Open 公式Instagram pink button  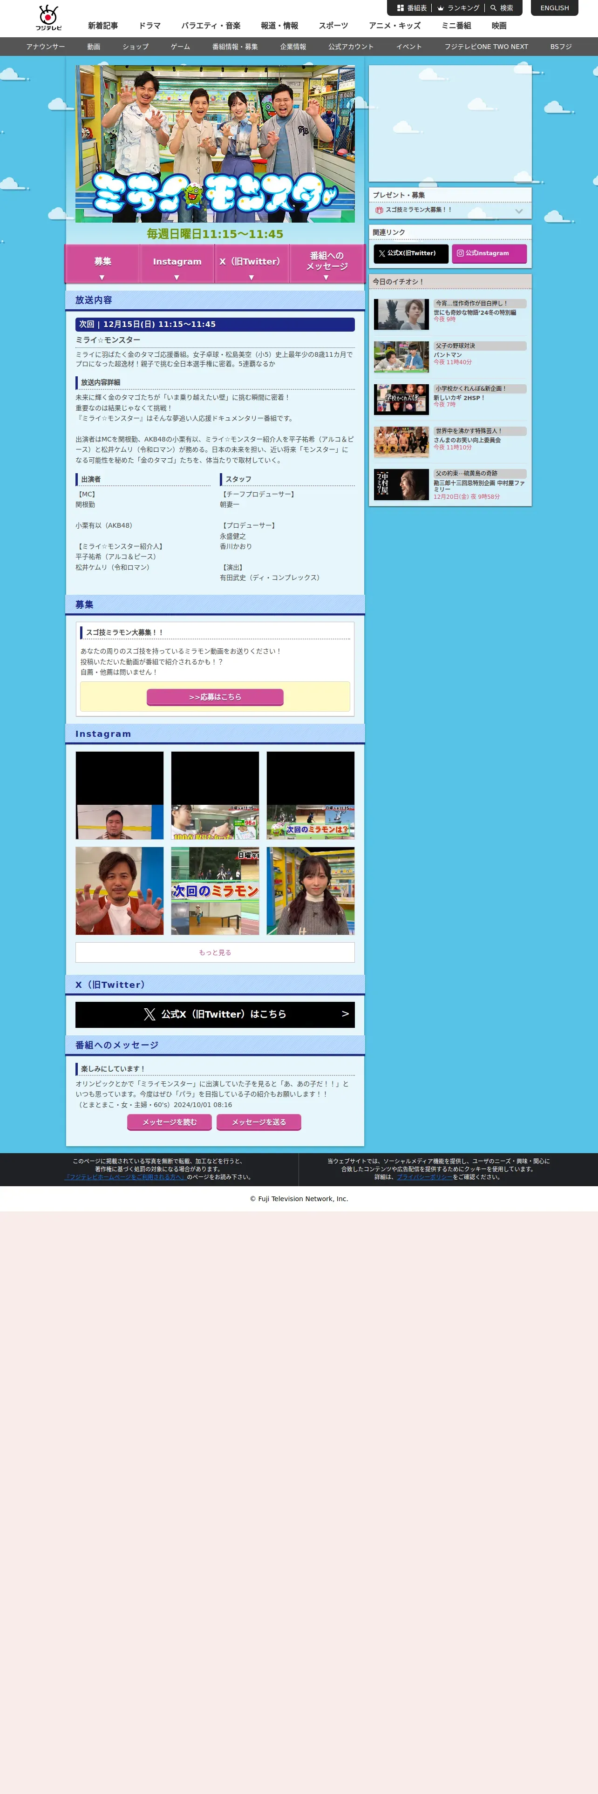(x=489, y=253)
